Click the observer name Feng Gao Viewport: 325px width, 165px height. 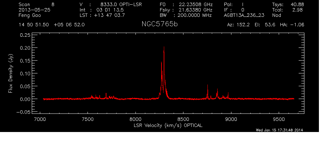[x=29, y=15]
